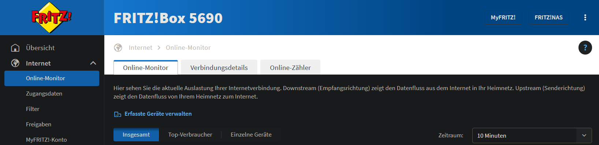The height and width of the screenshot is (145, 599).
Task: Click the device icon beside Erfasste Geräte
Action: pyautogui.click(x=118, y=114)
